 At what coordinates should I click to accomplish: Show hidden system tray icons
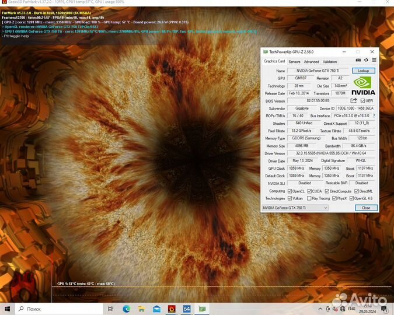pyautogui.click(x=320, y=309)
